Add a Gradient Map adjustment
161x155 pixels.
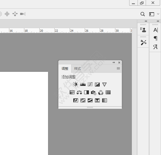coord(105,100)
